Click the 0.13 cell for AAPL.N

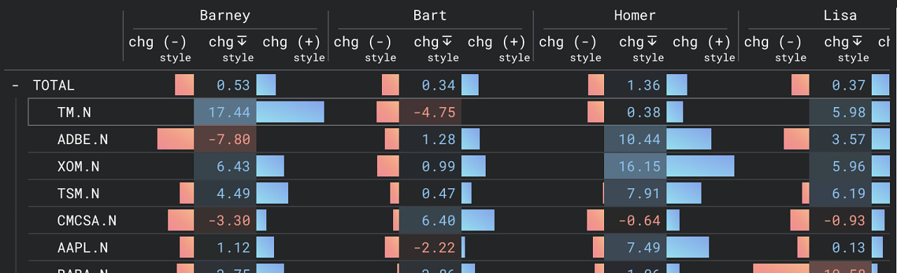(x=840, y=247)
